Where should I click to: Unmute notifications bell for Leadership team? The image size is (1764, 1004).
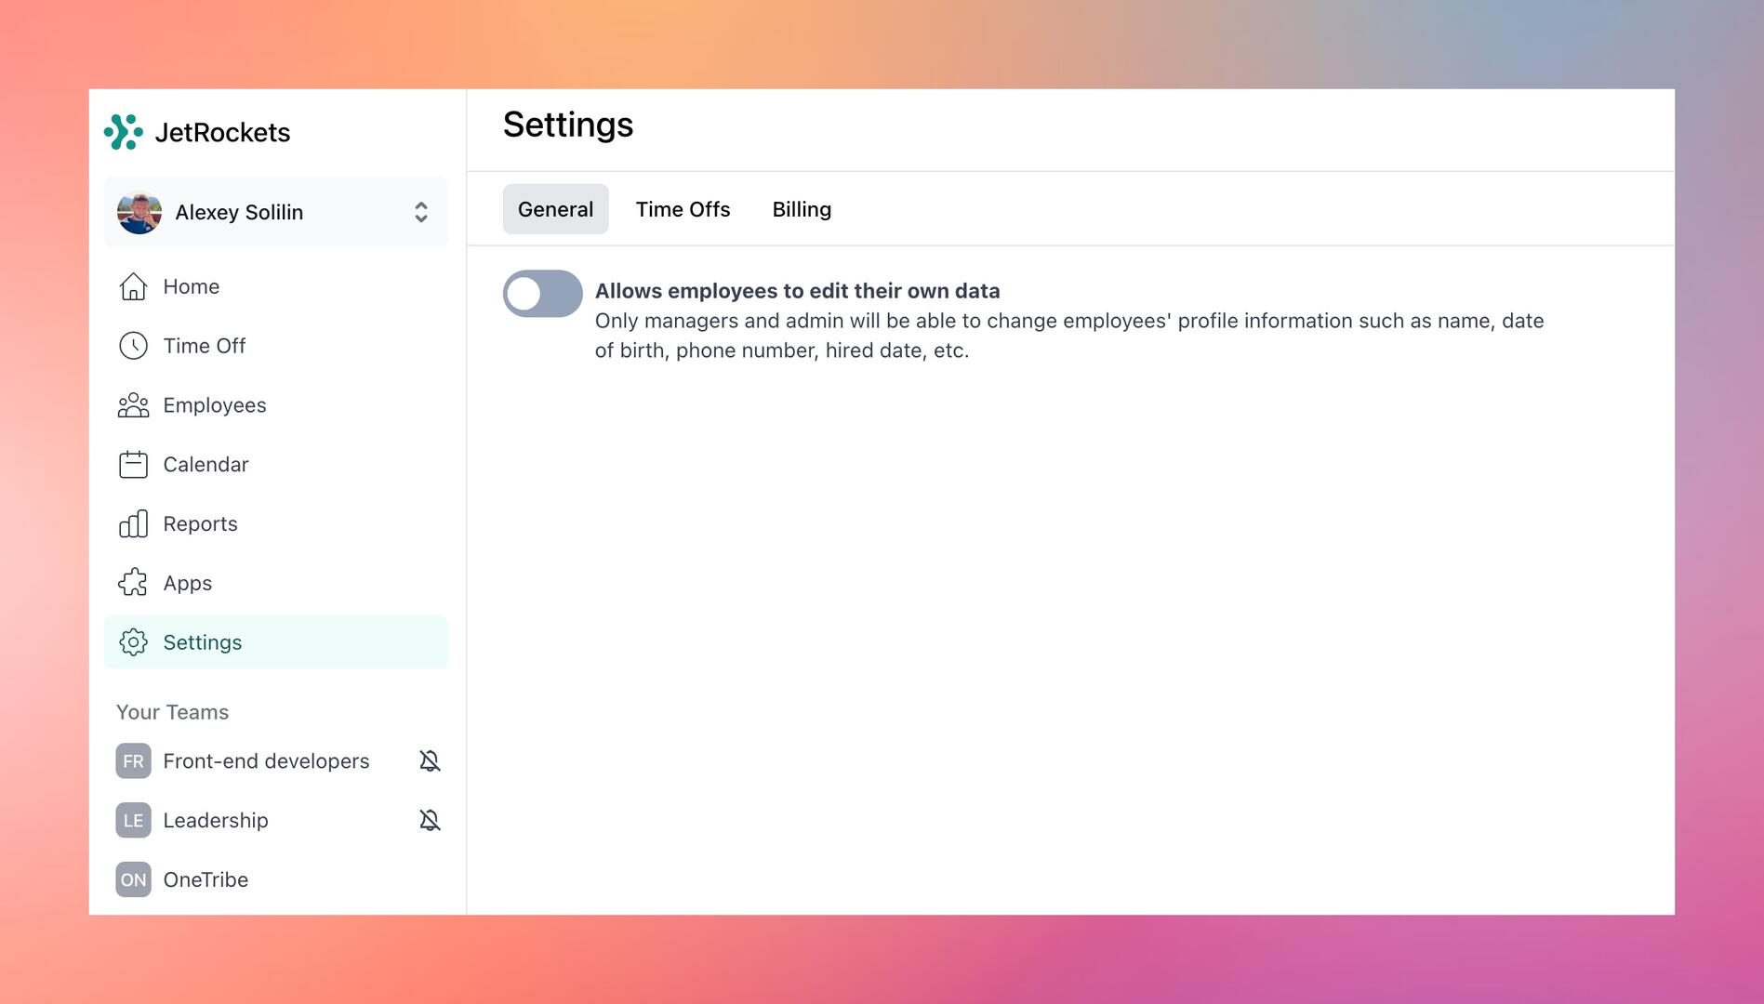[430, 820]
